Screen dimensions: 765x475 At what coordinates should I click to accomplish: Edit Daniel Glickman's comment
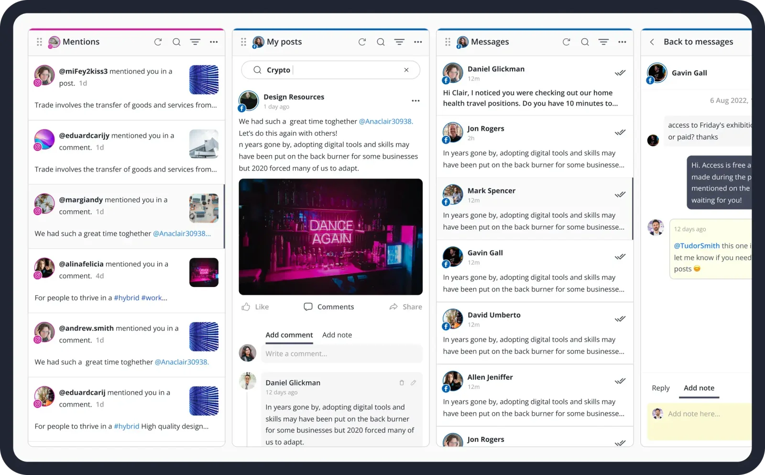(x=414, y=382)
